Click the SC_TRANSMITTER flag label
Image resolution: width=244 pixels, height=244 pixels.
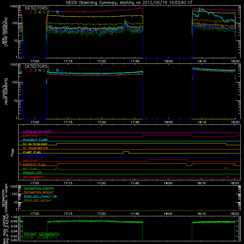pos(35,148)
